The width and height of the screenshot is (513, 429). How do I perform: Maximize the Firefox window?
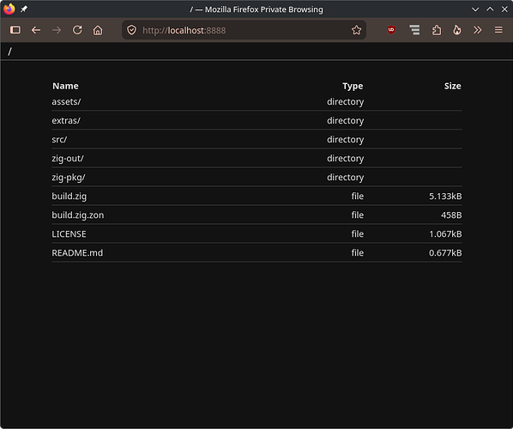(490, 9)
